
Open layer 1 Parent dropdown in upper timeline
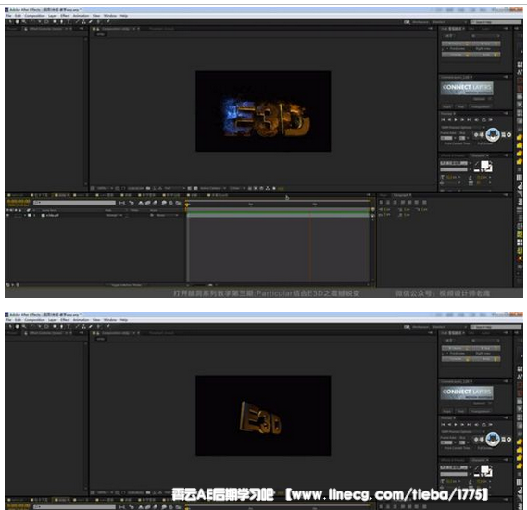[167, 215]
